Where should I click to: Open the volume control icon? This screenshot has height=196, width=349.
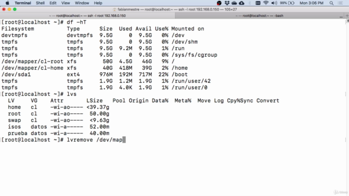pyautogui.click(x=274, y=3)
